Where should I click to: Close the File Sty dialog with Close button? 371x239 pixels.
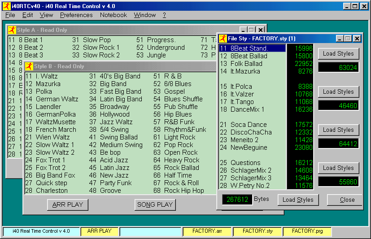click(x=347, y=200)
